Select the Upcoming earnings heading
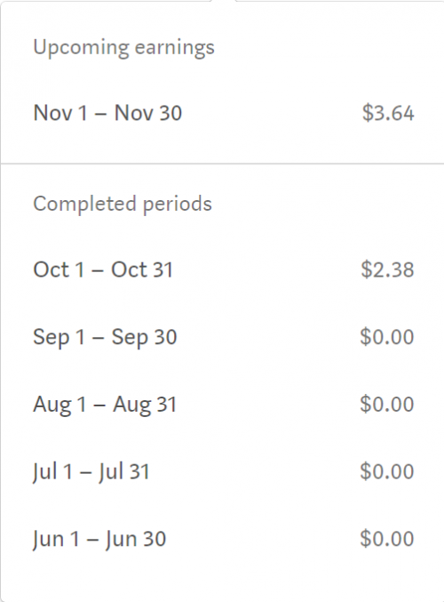Image resolution: width=444 pixels, height=602 pixels. click(x=123, y=48)
